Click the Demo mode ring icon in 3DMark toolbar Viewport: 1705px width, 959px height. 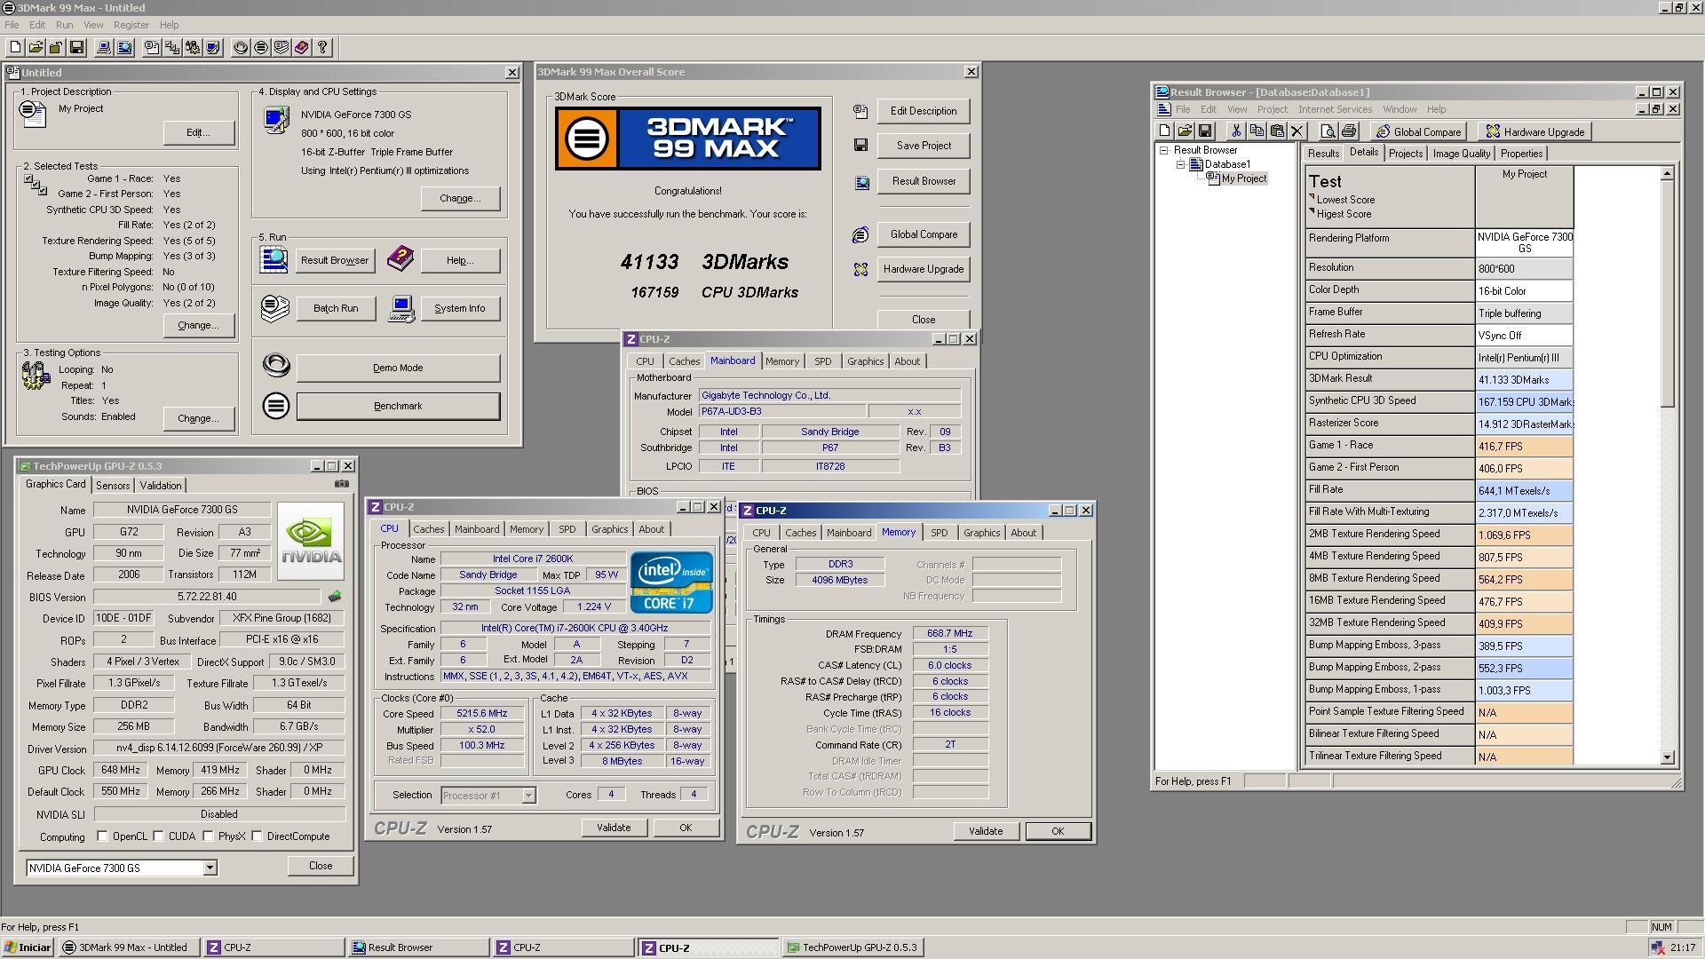point(241,47)
